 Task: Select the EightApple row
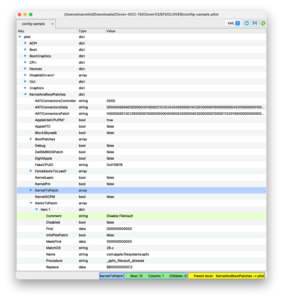pyautogui.click(x=141, y=158)
